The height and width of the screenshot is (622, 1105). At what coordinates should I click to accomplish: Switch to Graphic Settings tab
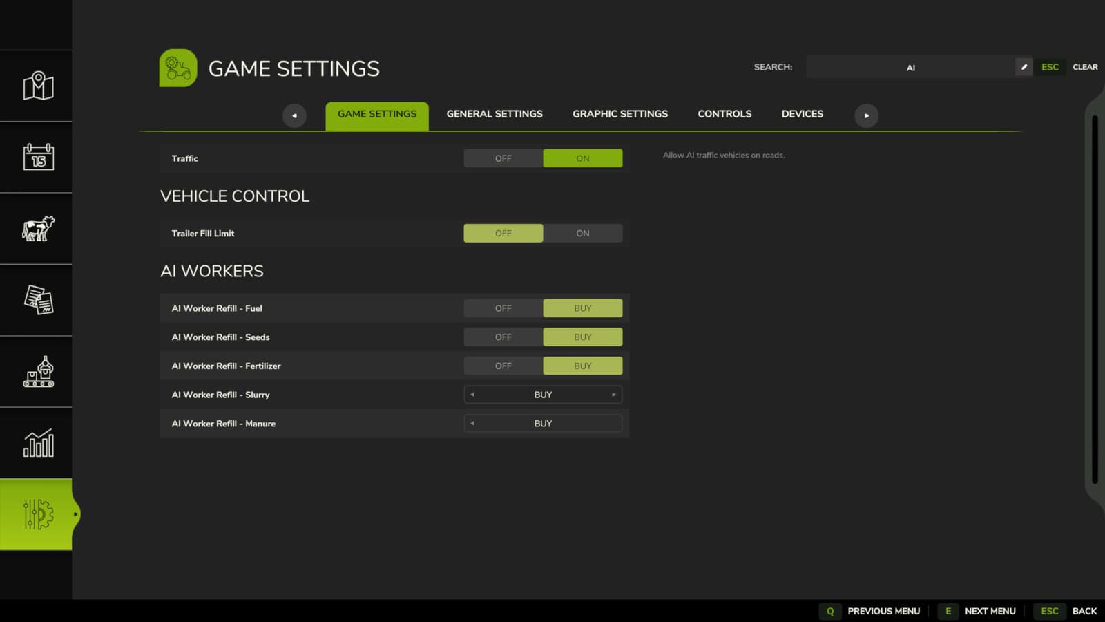(x=620, y=114)
